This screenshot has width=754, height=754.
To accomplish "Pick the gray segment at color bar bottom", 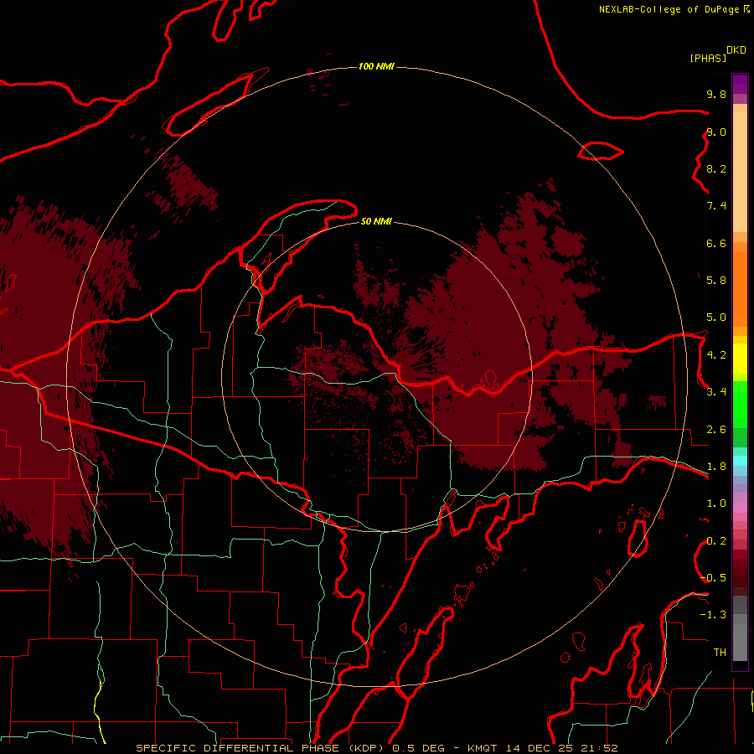I will coord(740,636).
